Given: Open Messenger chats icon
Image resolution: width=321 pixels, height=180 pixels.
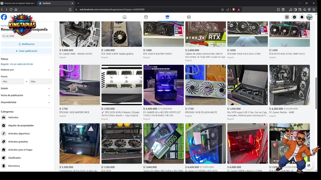Looking at the screenshot, I should (294, 17).
